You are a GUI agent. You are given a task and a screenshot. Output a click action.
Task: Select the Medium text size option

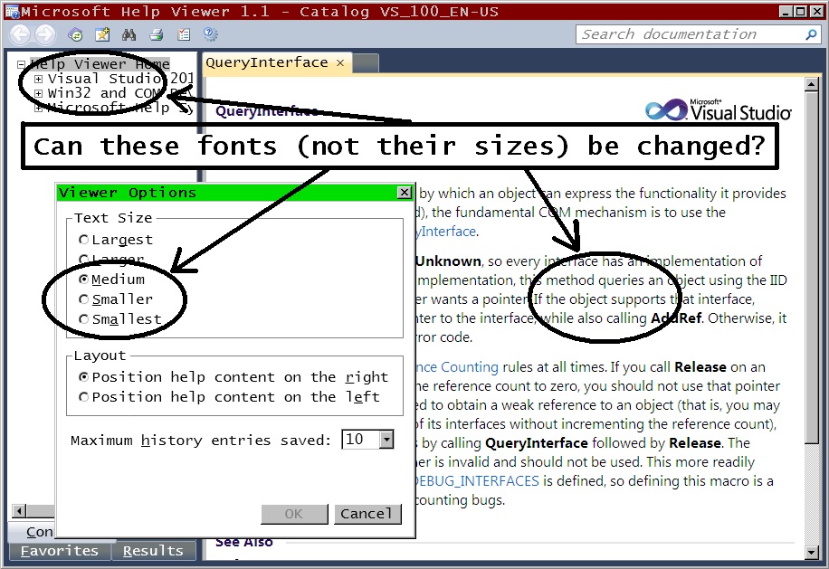83,280
